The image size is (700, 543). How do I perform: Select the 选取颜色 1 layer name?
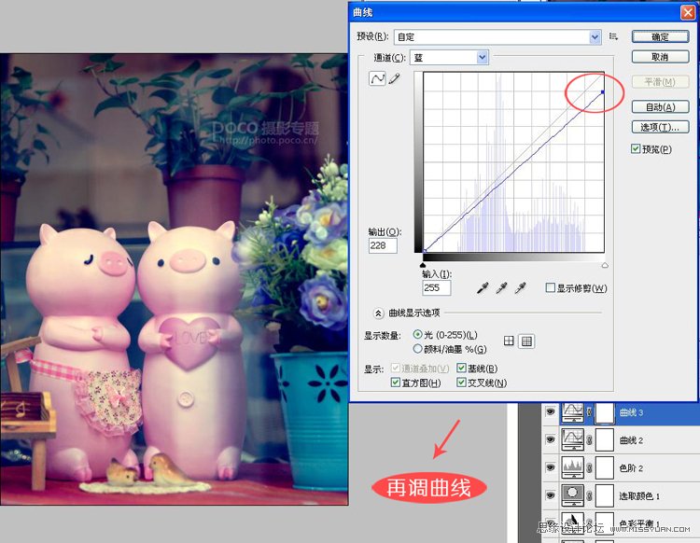point(639,495)
